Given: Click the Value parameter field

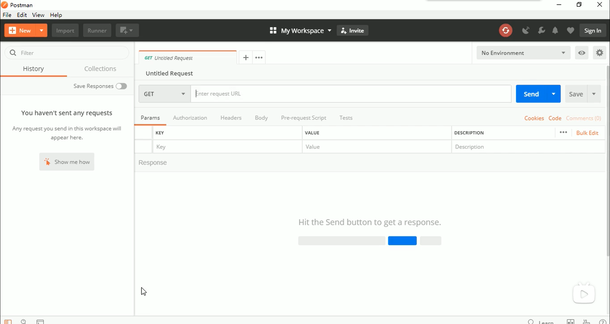Looking at the screenshot, I should pos(377,147).
